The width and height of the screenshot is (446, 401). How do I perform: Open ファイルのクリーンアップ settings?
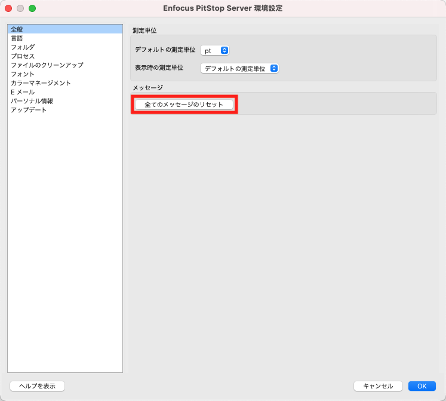(x=65, y=65)
